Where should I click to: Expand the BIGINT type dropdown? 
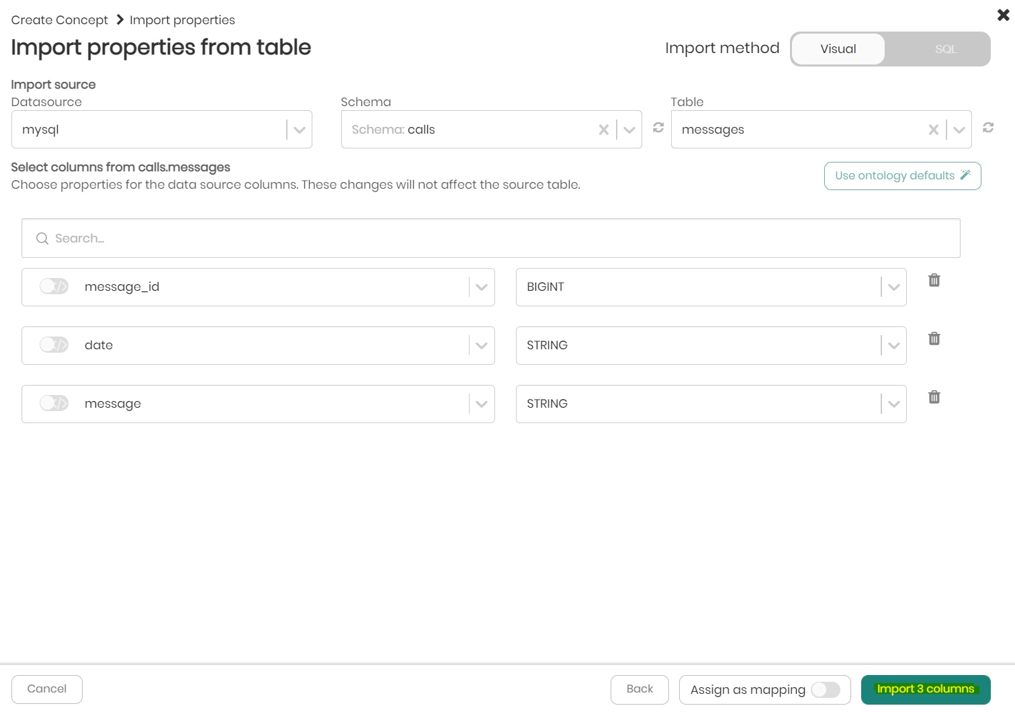pyautogui.click(x=893, y=287)
